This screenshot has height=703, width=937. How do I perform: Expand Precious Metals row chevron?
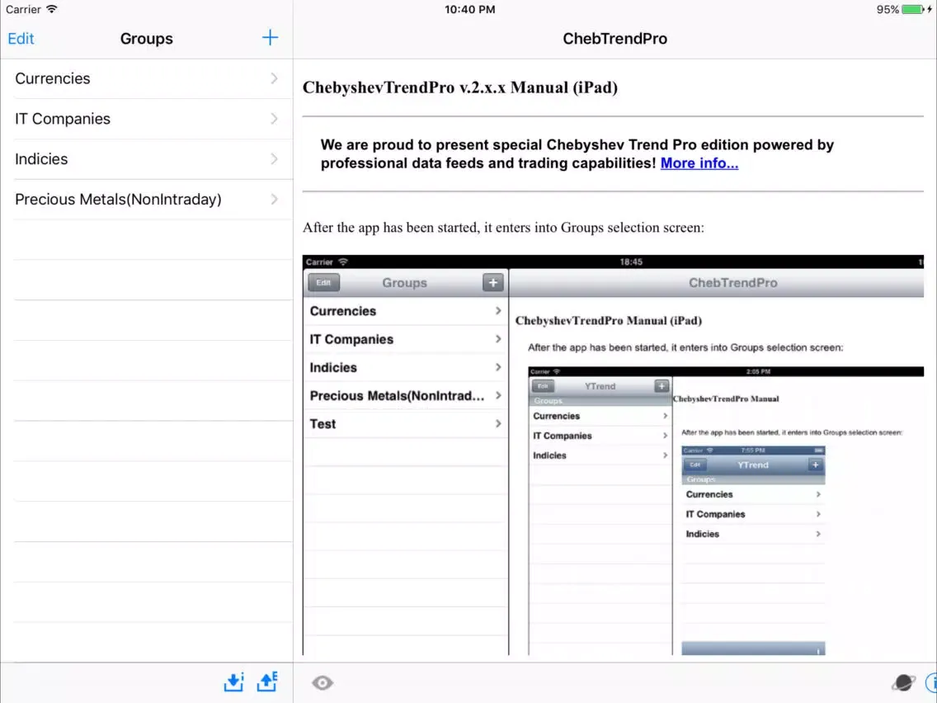click(x=275, y=199)
